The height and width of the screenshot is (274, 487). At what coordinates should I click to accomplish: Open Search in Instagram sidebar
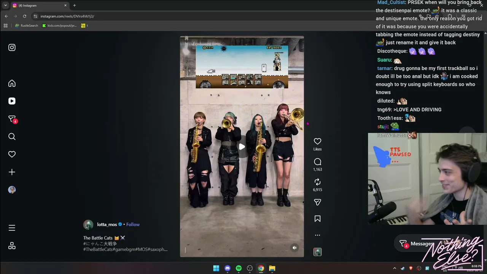(12, 137)
